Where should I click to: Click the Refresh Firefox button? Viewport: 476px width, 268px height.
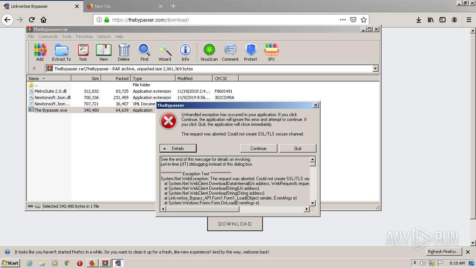pos(444,252)
